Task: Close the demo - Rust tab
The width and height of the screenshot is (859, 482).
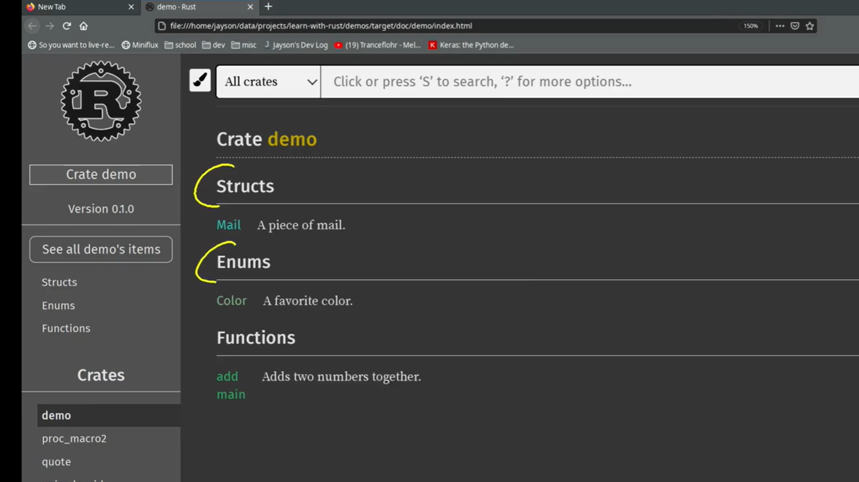Action: coord(250,7)
